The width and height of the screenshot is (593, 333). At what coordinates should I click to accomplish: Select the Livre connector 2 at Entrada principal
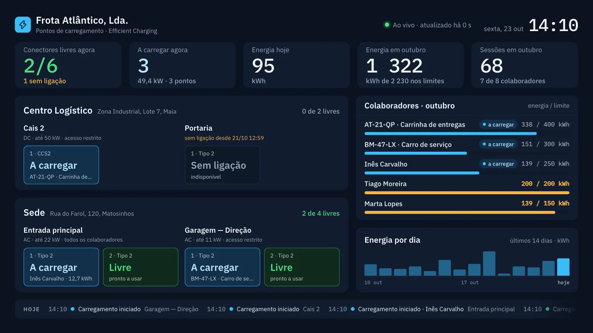coord(141,267)
